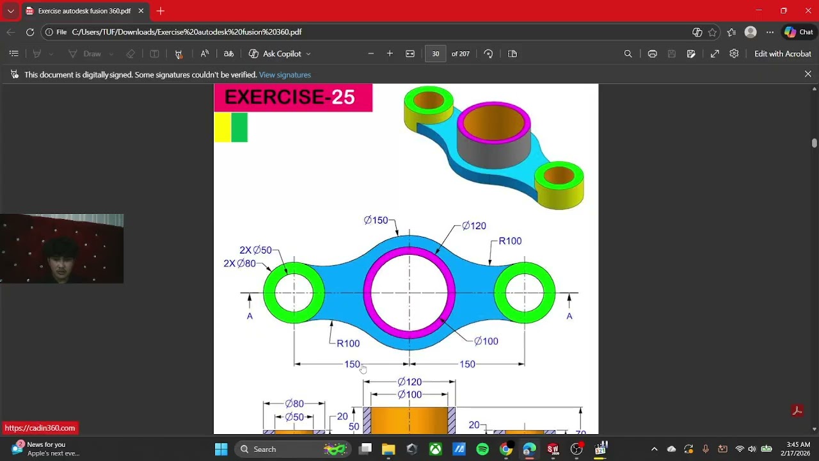Click the vertical scrollbar thumb
Viewport: 819px width, 461px height.
click(814, 143)
